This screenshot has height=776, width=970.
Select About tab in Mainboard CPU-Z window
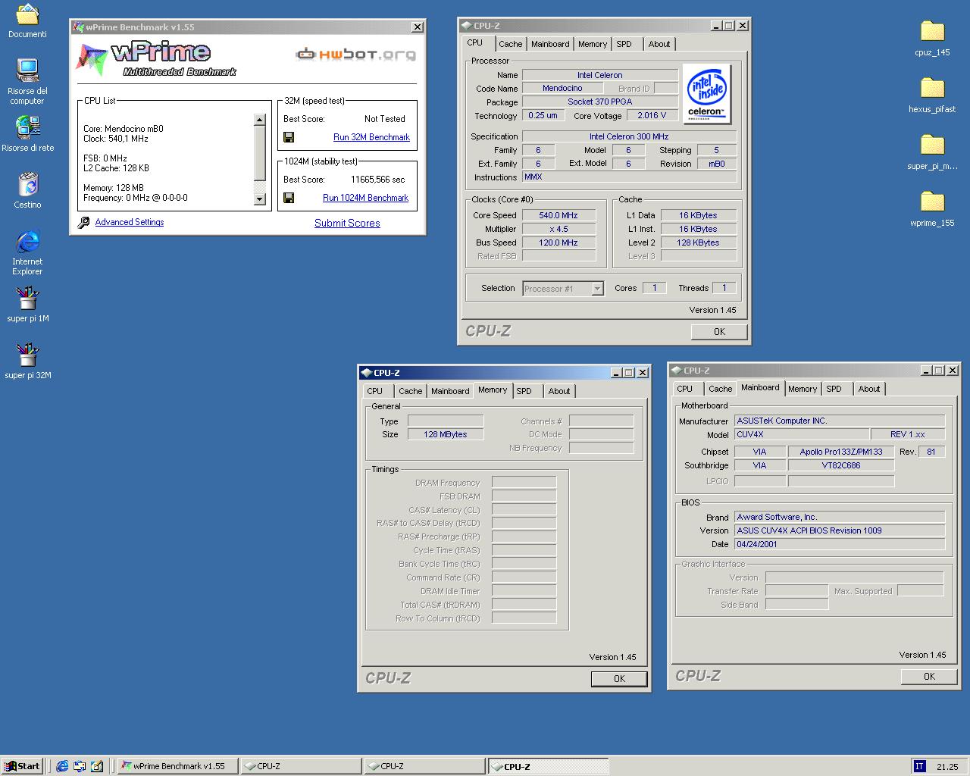(x=869, y=389)
